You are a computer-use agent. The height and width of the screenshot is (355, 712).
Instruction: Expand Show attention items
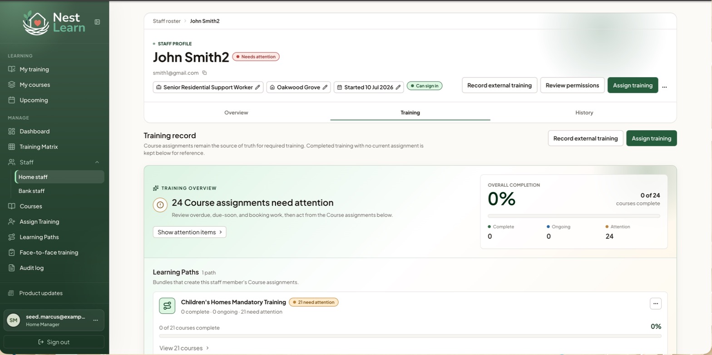click(189, 232)
